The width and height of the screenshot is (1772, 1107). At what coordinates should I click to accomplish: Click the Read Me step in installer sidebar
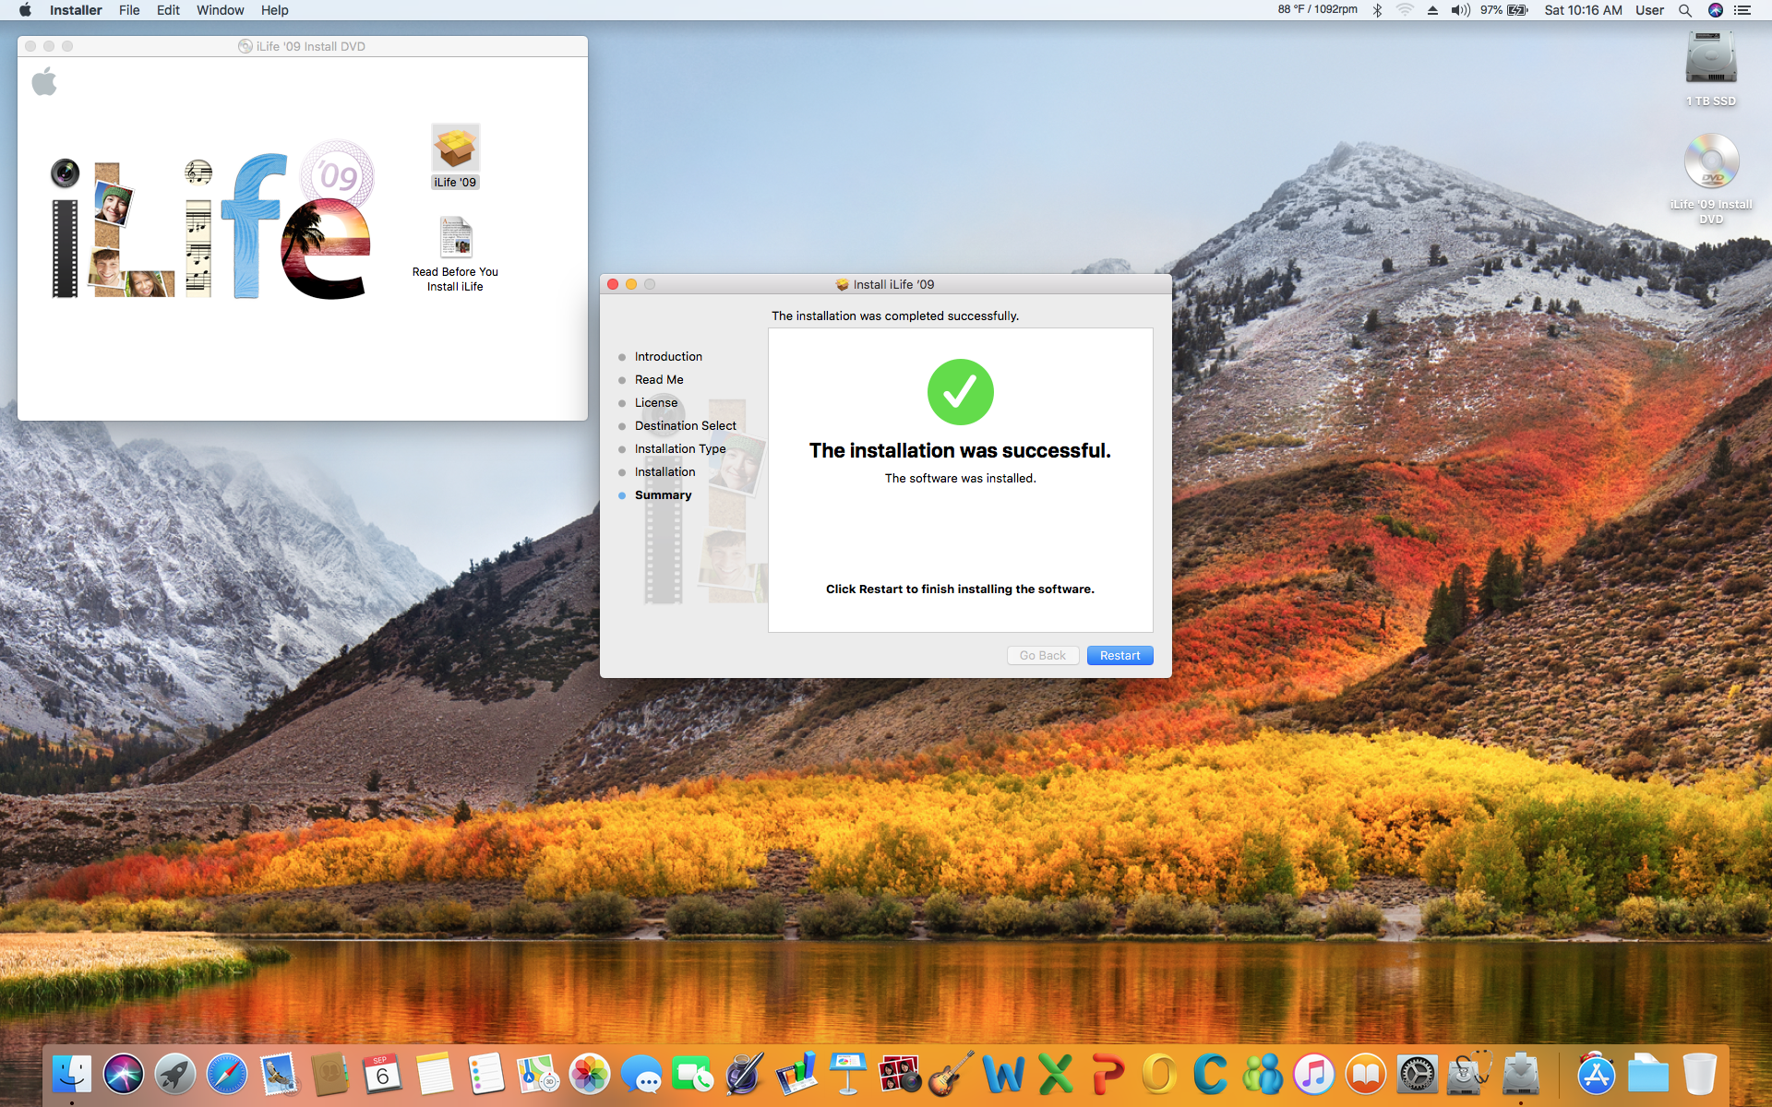point(659,380)
